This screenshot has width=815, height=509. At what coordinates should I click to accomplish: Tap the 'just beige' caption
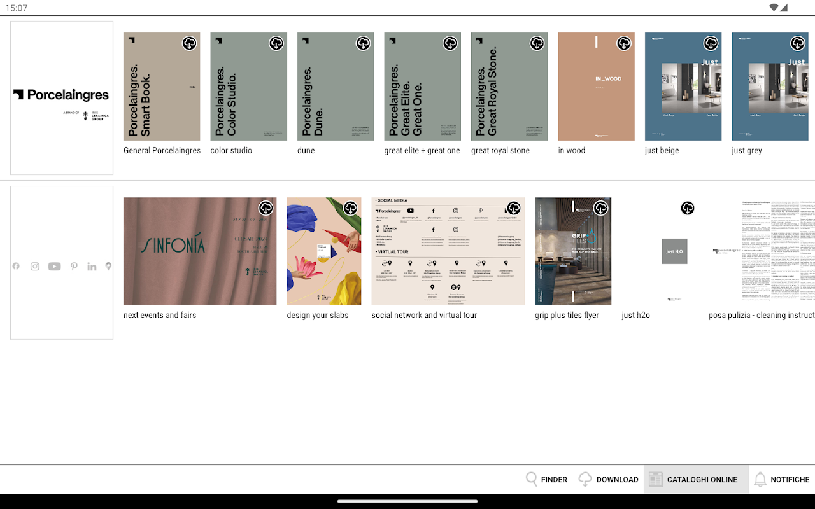click(x=662, y=151)
